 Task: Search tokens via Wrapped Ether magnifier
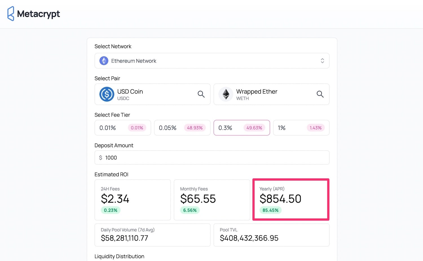coord(320,94)
